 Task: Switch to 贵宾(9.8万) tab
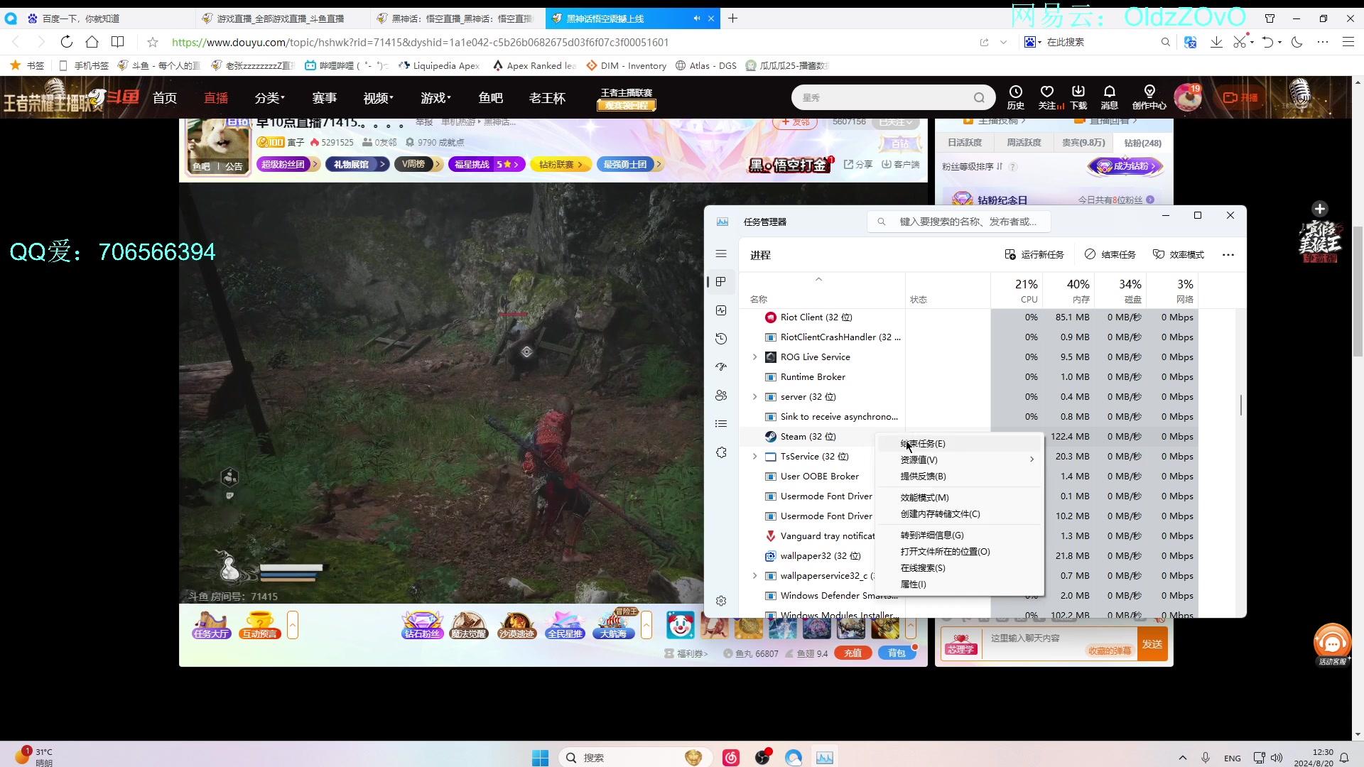[x=1083, y=143]
